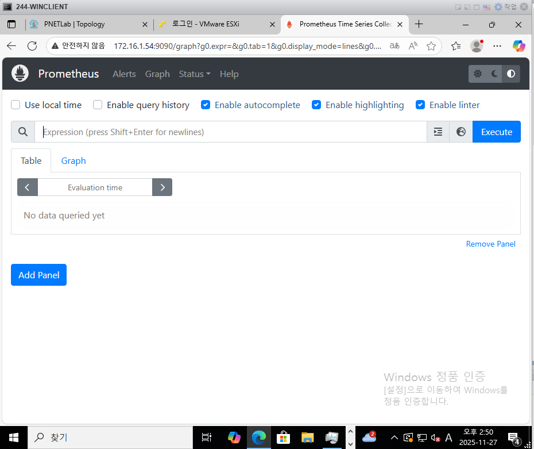Screen dimensions: 534x449
Task: Enable query history checkbox
Action: coord(98,105)
